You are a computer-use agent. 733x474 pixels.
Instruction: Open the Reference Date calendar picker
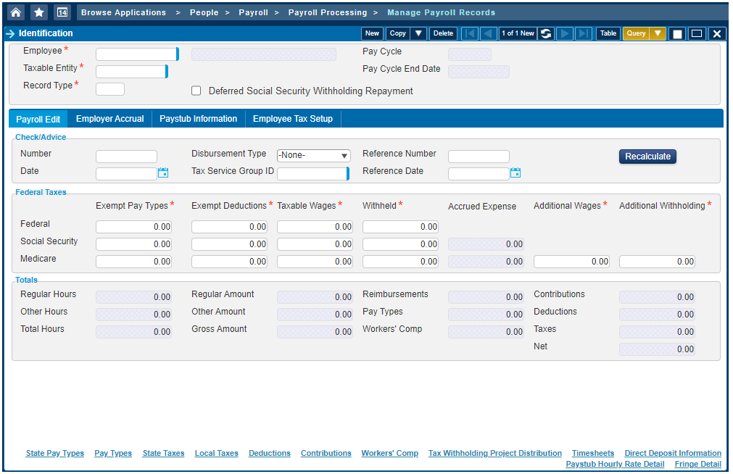[515, 172]
